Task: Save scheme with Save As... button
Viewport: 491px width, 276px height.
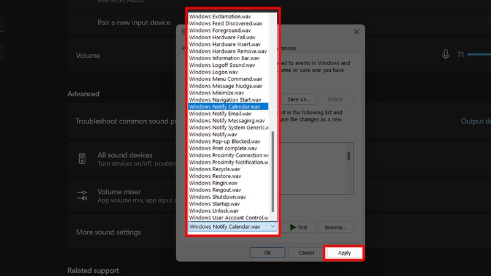Action: coord(298,99)
